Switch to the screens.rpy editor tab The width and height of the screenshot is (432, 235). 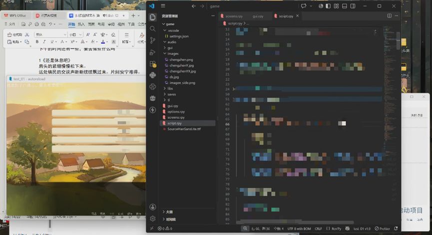(x=234, y=16)
